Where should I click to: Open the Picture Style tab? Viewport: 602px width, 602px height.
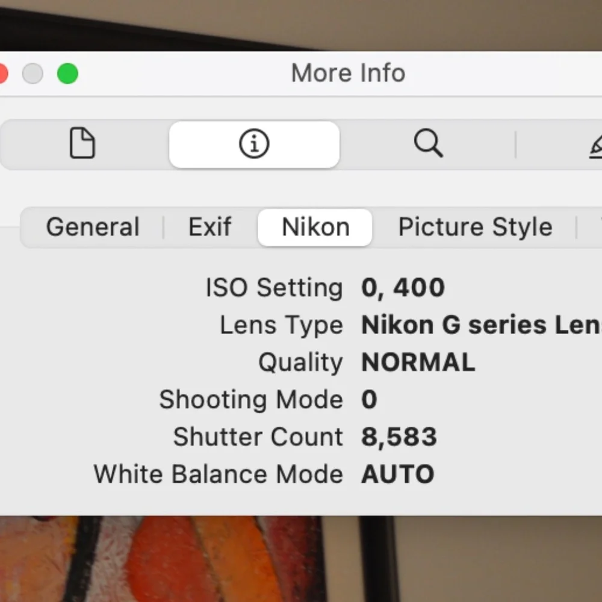476,227
